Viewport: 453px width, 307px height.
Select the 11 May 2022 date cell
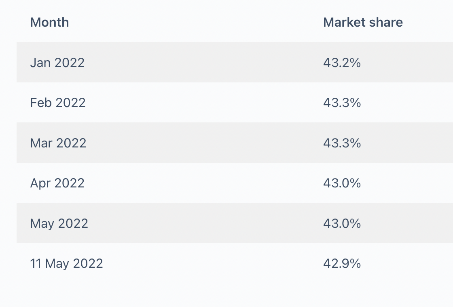[x=66, y=263]
